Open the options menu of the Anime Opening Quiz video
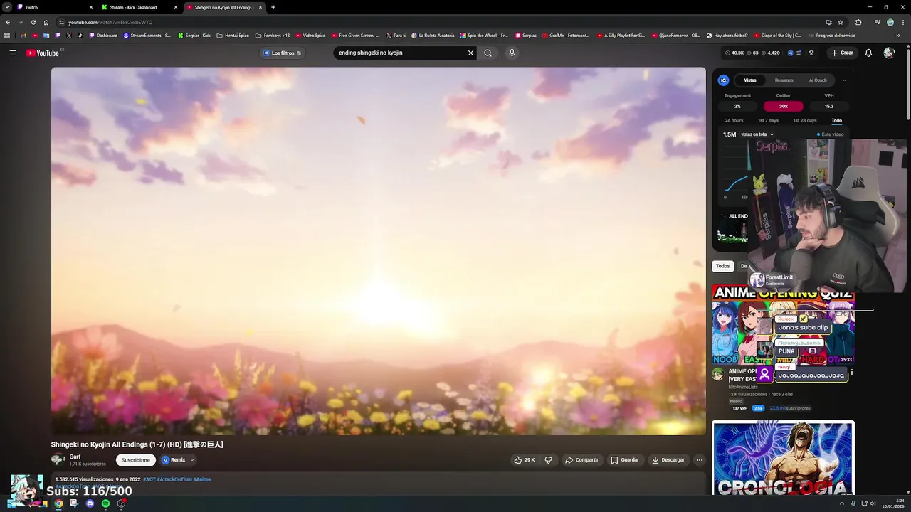Viewport: 911px width, 512px height. click(851, 372)
